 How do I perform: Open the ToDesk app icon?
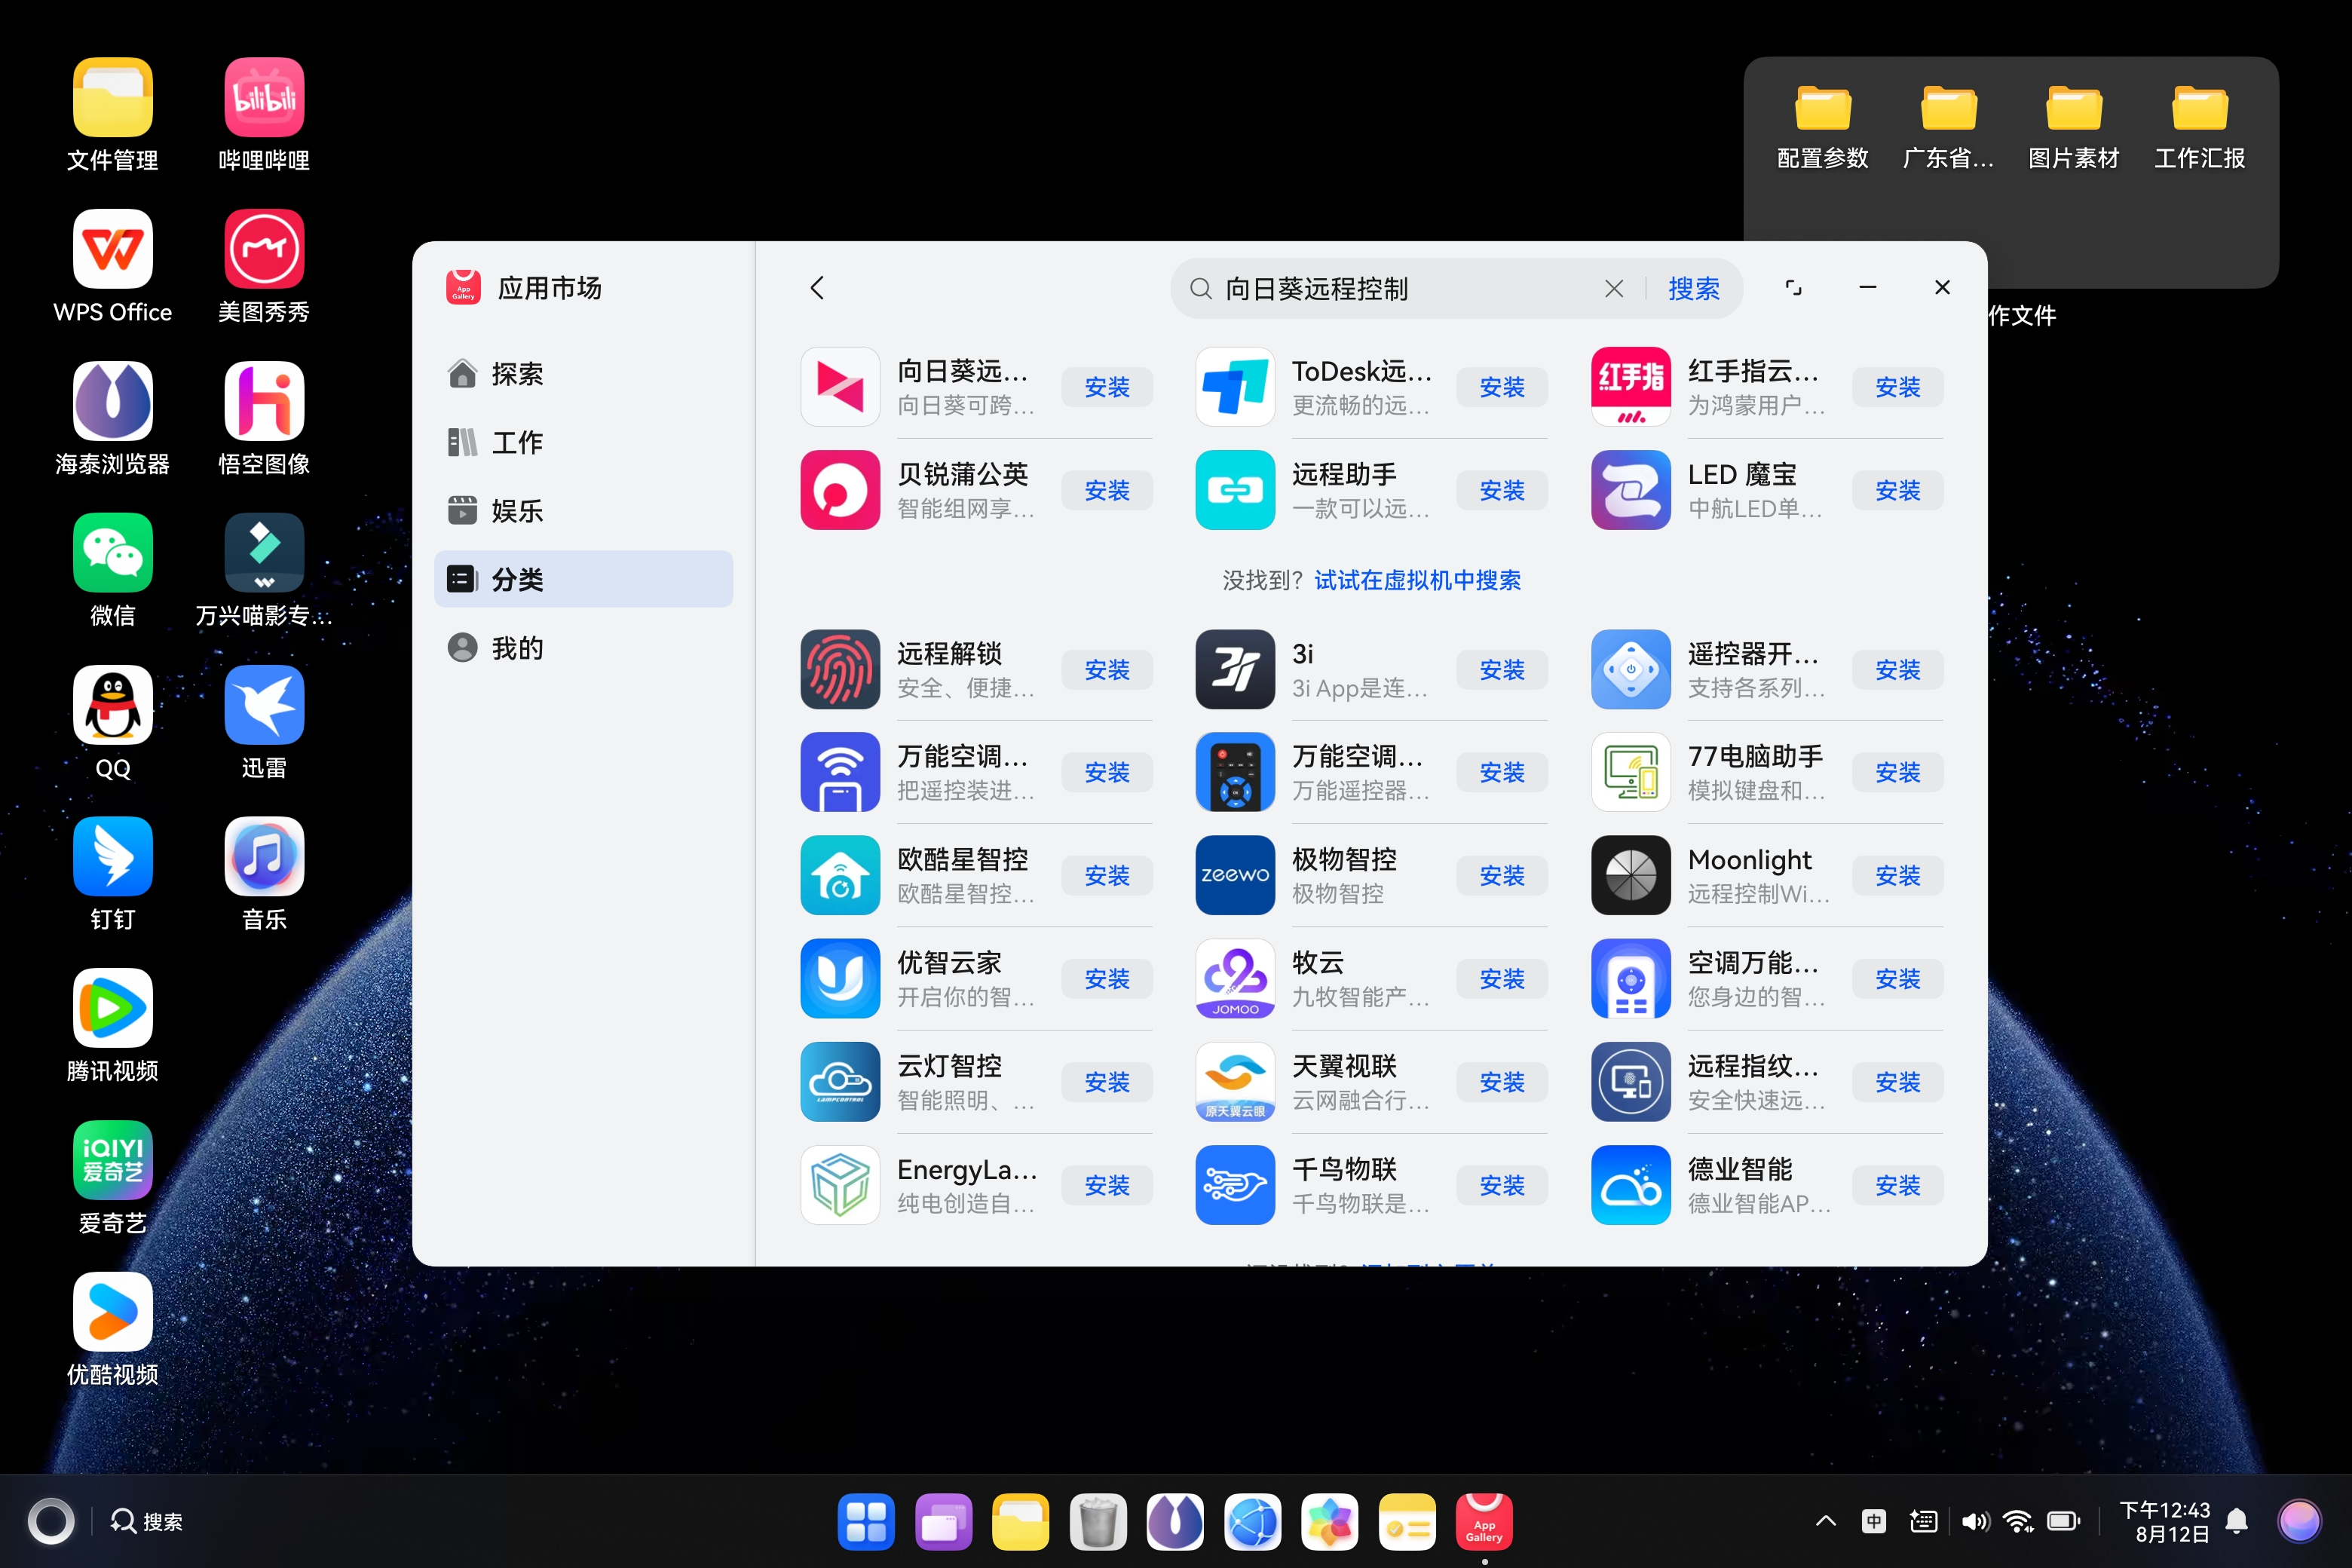tap(1235, 387)
